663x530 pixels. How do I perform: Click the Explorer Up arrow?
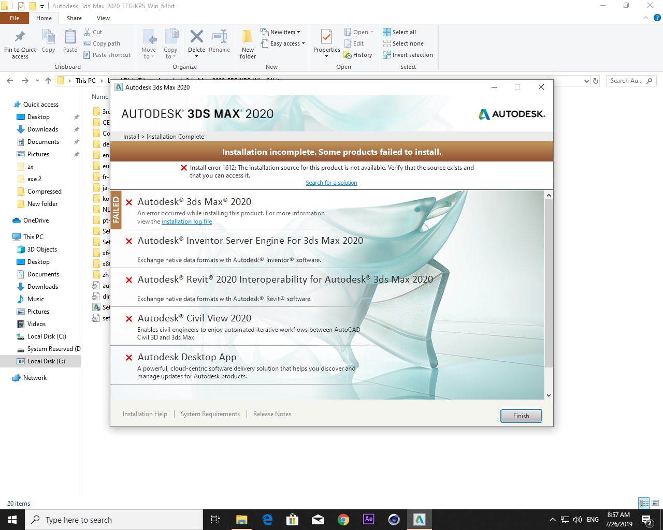click(48, 81)
